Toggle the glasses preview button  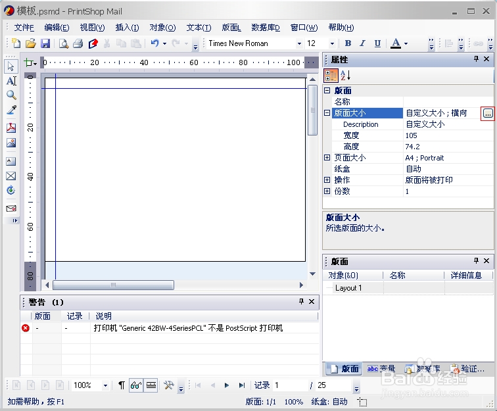coord(136,385)
